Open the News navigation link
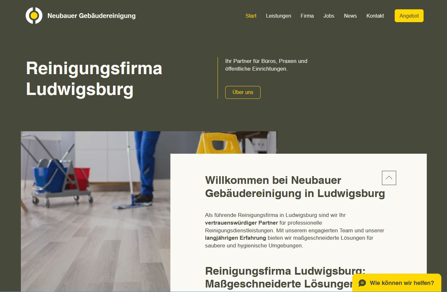 click(350, 16)
